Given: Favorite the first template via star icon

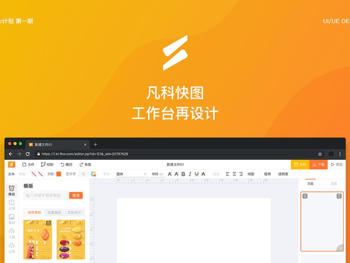Looking at the screenshot, I should pos(49,223).
